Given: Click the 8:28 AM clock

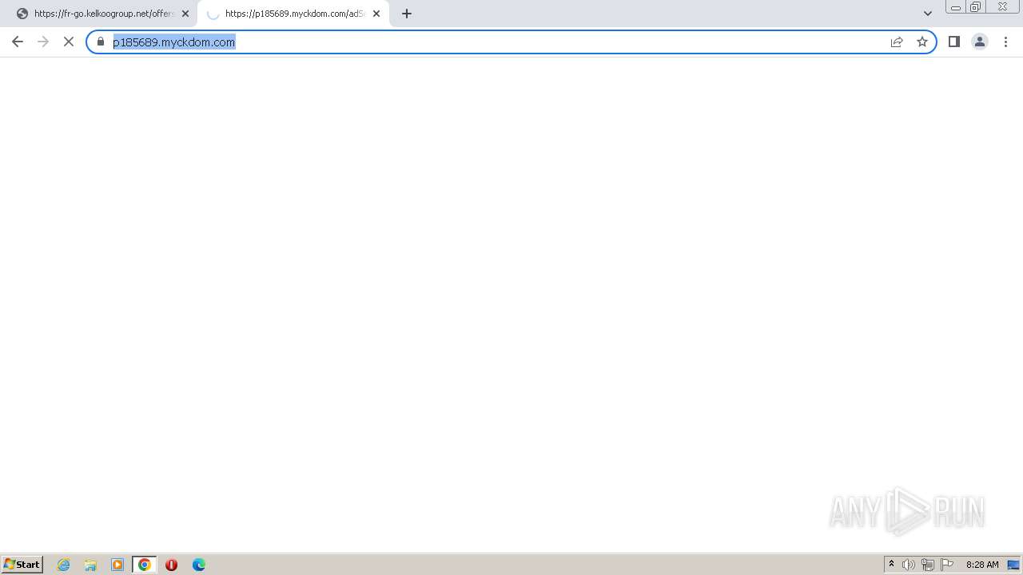Looking at the screenshot, I should [x=982, y=565].
